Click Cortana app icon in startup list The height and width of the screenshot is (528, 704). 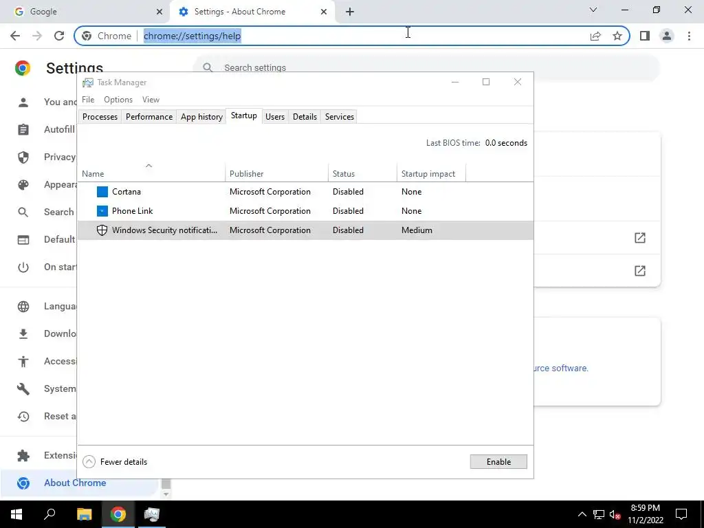coord(102,192)
